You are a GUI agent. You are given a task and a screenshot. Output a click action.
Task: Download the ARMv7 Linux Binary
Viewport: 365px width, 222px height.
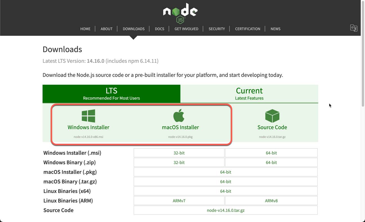tap(179, 200)
